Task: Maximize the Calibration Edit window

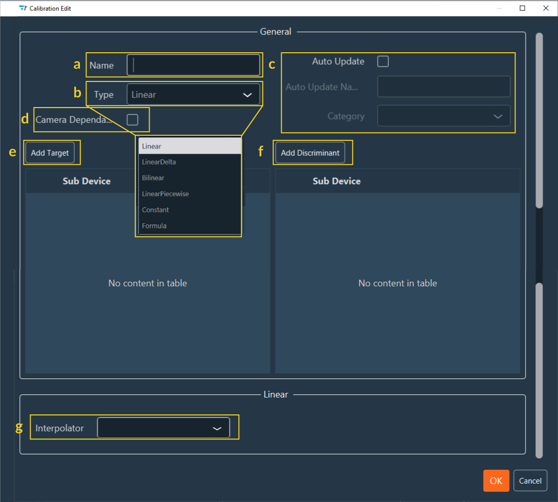Action: (522, 8)
